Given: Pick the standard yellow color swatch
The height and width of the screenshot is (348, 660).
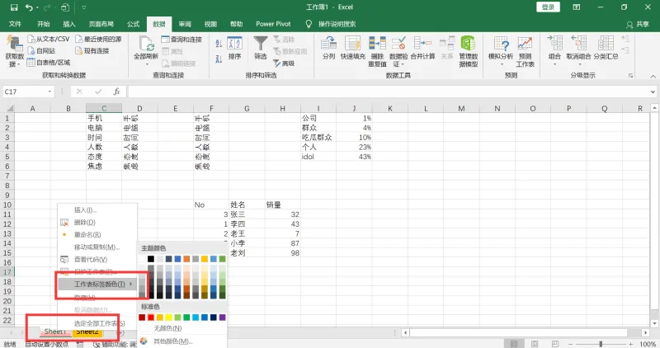Looking at the screenshot, I should tap(169, 317).
